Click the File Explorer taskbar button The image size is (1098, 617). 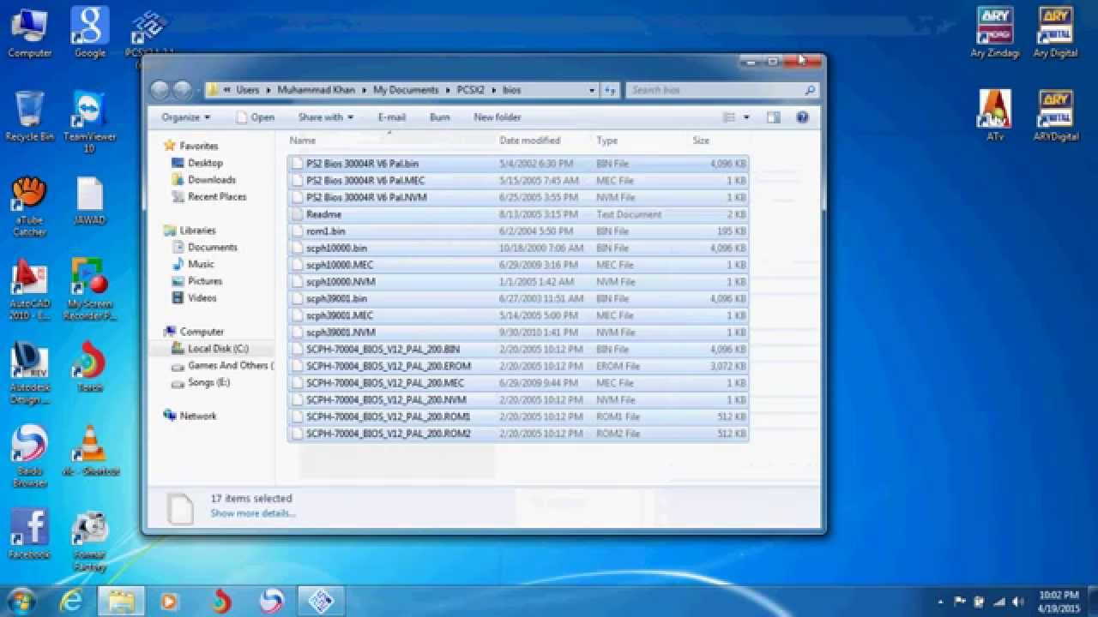click(x=121, y=602)
